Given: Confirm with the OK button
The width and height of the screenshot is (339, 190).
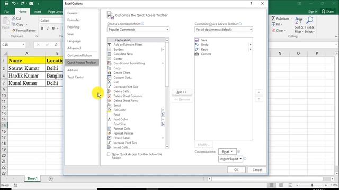Looking at the screenshot, I should [236, 170].
